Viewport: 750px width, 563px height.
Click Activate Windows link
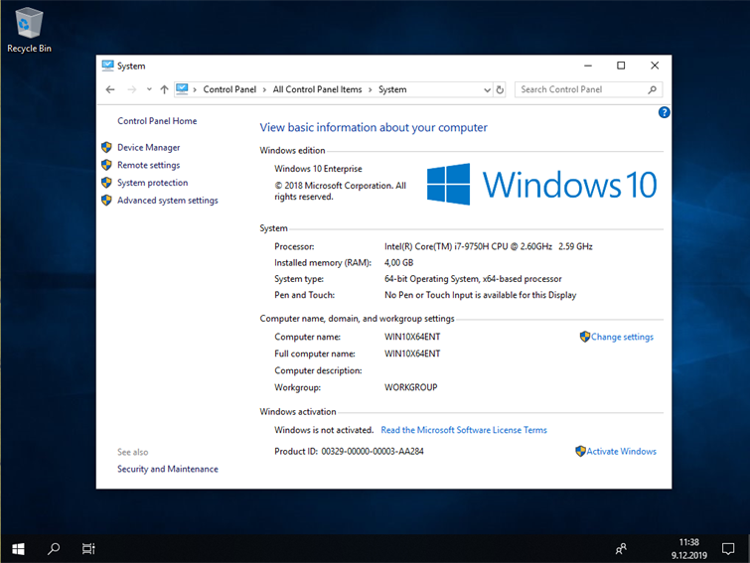[621, 451]
